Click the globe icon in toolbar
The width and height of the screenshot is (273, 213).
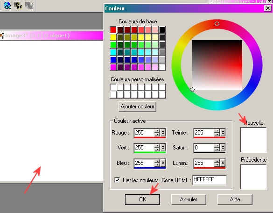[x=7, y=5]
